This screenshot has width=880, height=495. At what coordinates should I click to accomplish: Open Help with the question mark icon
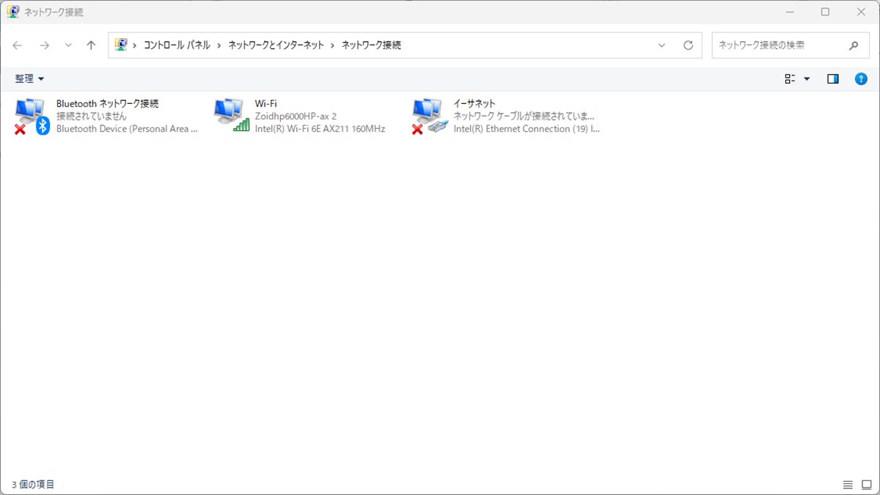(x=861, y=79)
